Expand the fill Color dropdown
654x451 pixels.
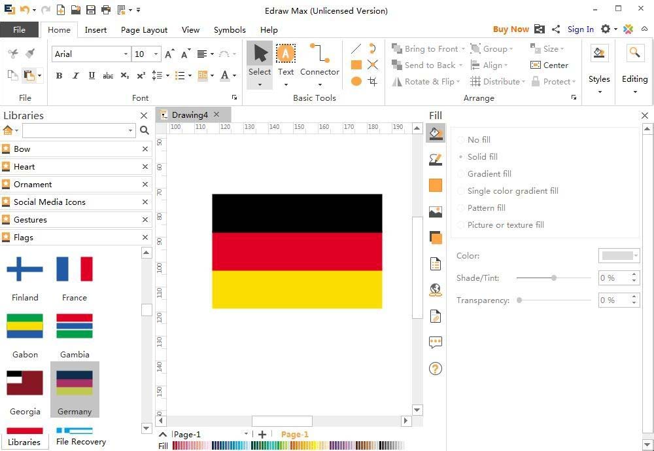(x=636, y=256)
